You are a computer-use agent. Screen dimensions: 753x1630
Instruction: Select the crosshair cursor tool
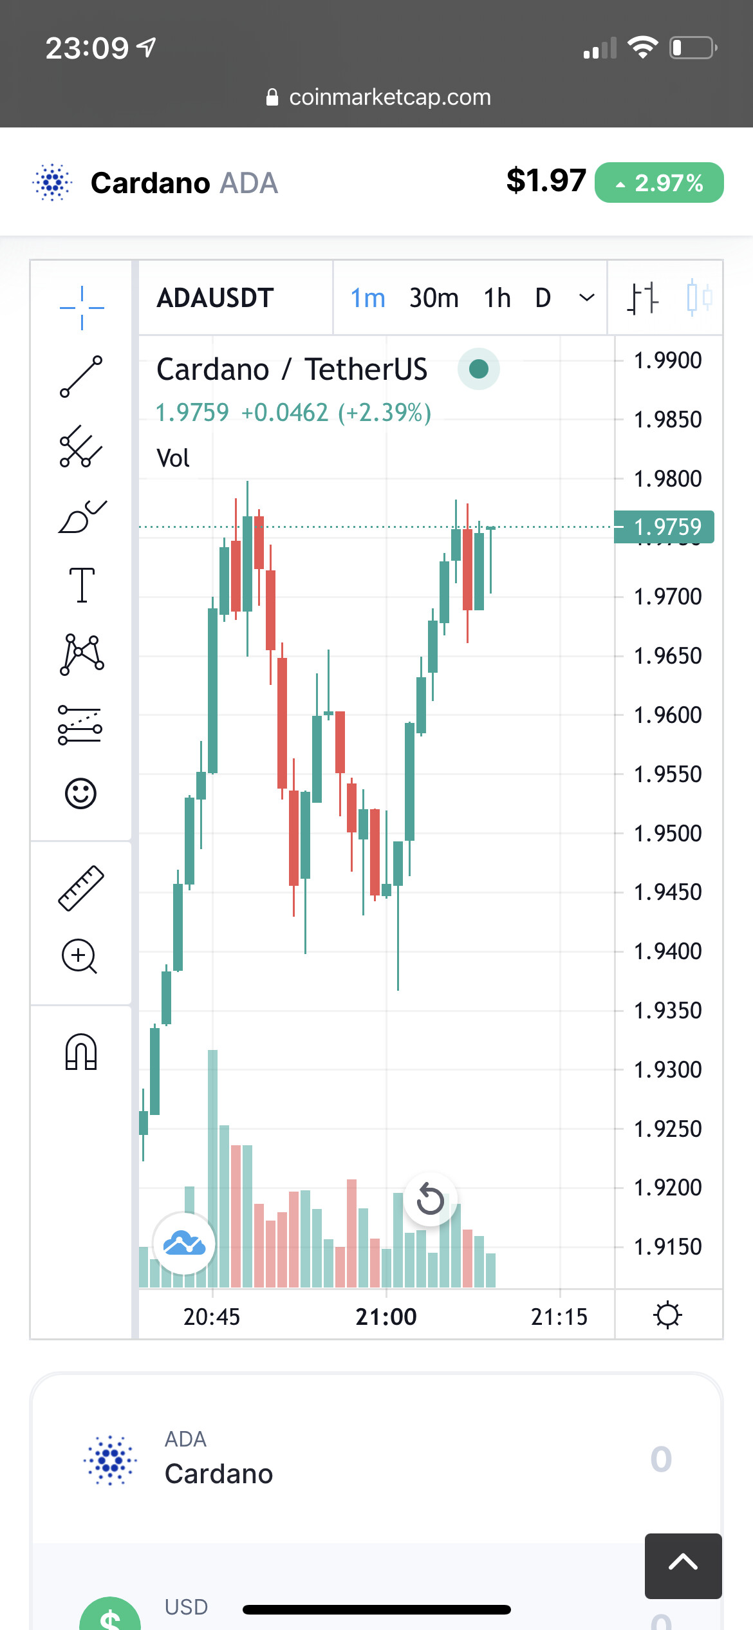[81, 307]
